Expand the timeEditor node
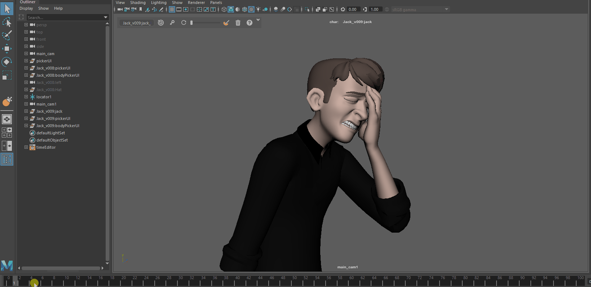This screenshot has width=591, height=287. [26, 147]
